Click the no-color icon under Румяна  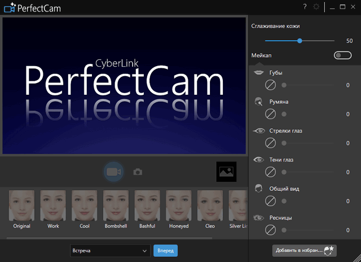270,114
